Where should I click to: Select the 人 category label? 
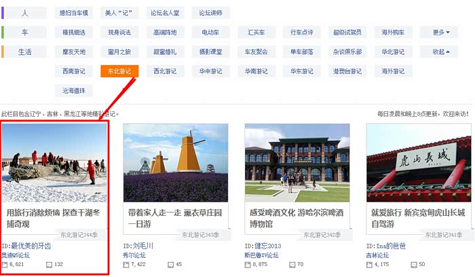(25, 13)
